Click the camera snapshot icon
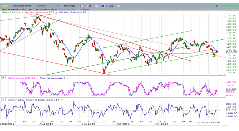The image size is (239, 131). coord(111,6)
